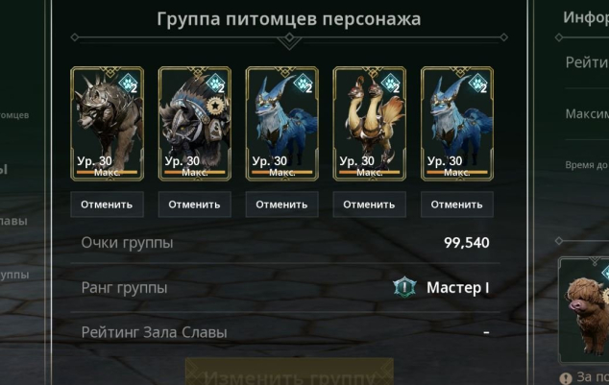Click the paw badge on the wolf card
The width and height of the screenshot is (609, 385).
[128, 84]
